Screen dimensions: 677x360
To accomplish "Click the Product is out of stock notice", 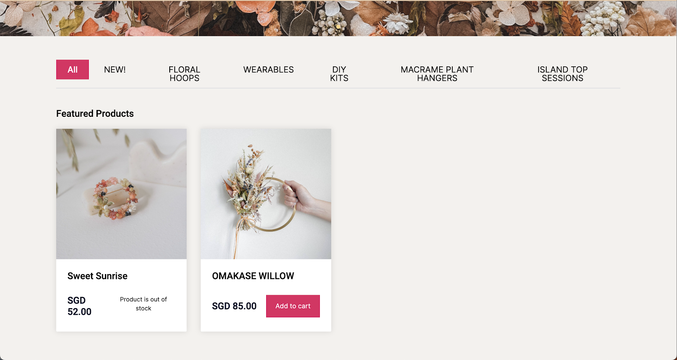I will coord(143,304).
